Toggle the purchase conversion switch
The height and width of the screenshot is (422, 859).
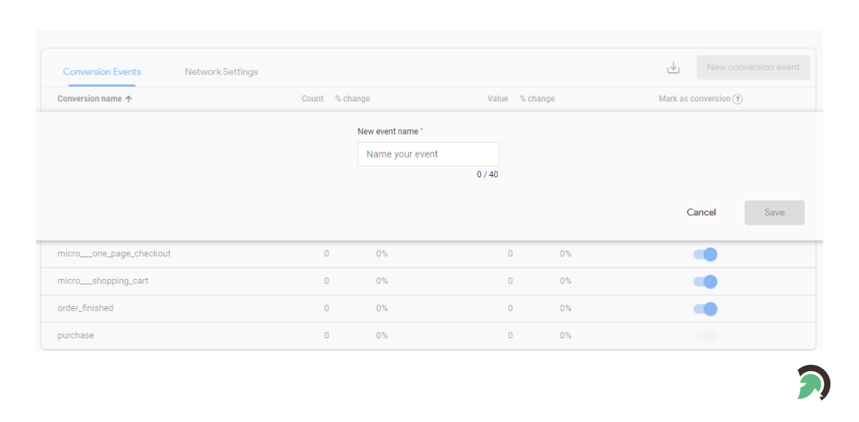tap(705, 336)
